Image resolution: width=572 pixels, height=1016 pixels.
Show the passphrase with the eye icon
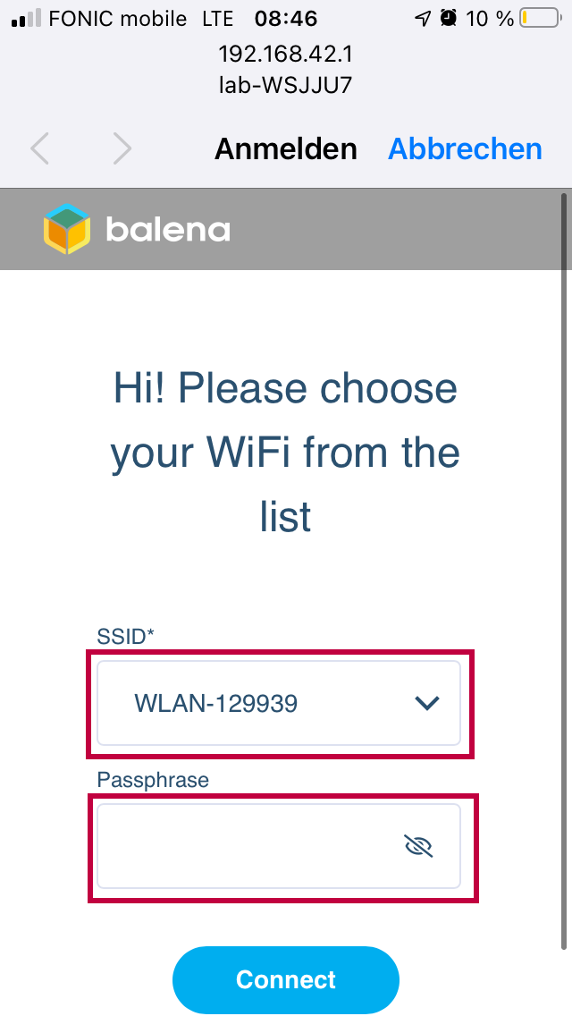click(x=418, y=845)
